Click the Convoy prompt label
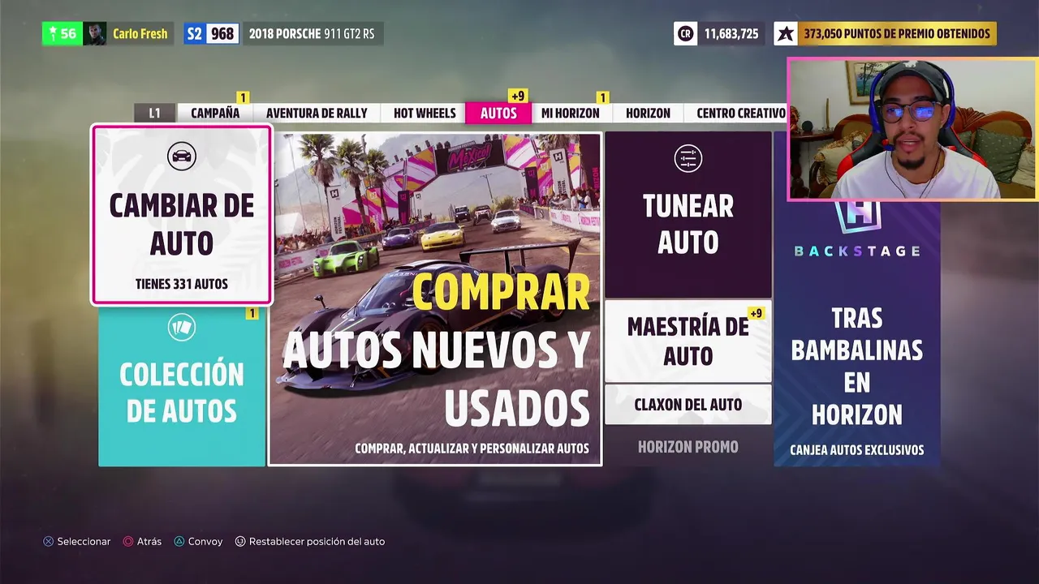The image size is (1039, 584). [205, 541]
